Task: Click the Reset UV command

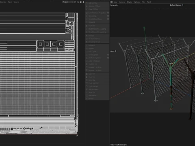Action: [x=97, y=80]
